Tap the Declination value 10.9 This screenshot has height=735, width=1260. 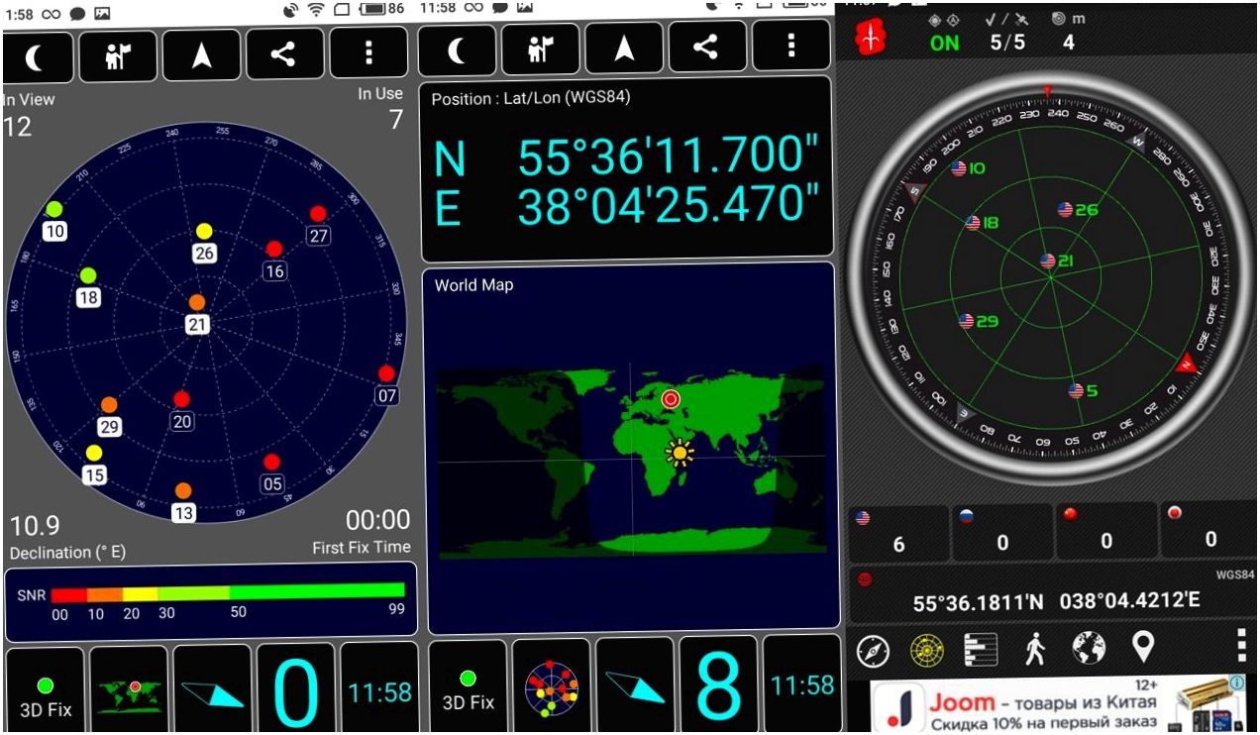point(35,526)
